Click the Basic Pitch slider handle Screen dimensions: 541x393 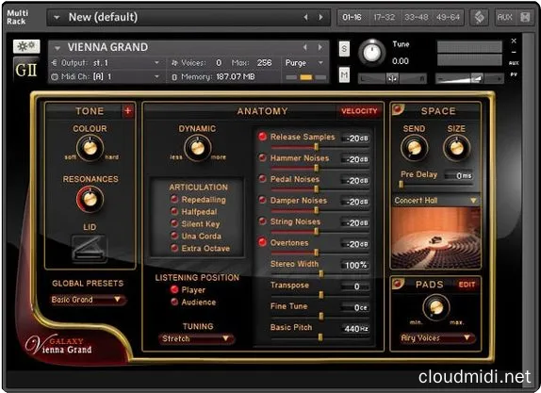[x=320, y=337]
